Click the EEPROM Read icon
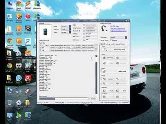Screen dimensions: 166x124 point(104,91)
